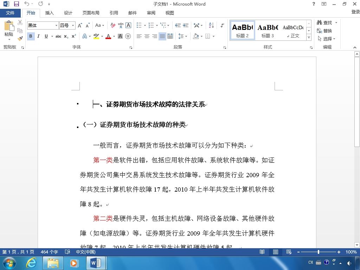360x270 pixels.
Task: Toggle justify alignment button
Action: pos(162,36)
